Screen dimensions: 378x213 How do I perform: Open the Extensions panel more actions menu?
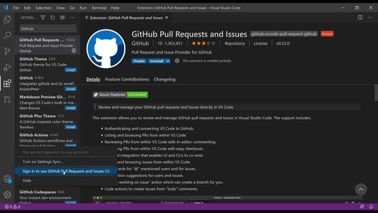click(72, 18)
